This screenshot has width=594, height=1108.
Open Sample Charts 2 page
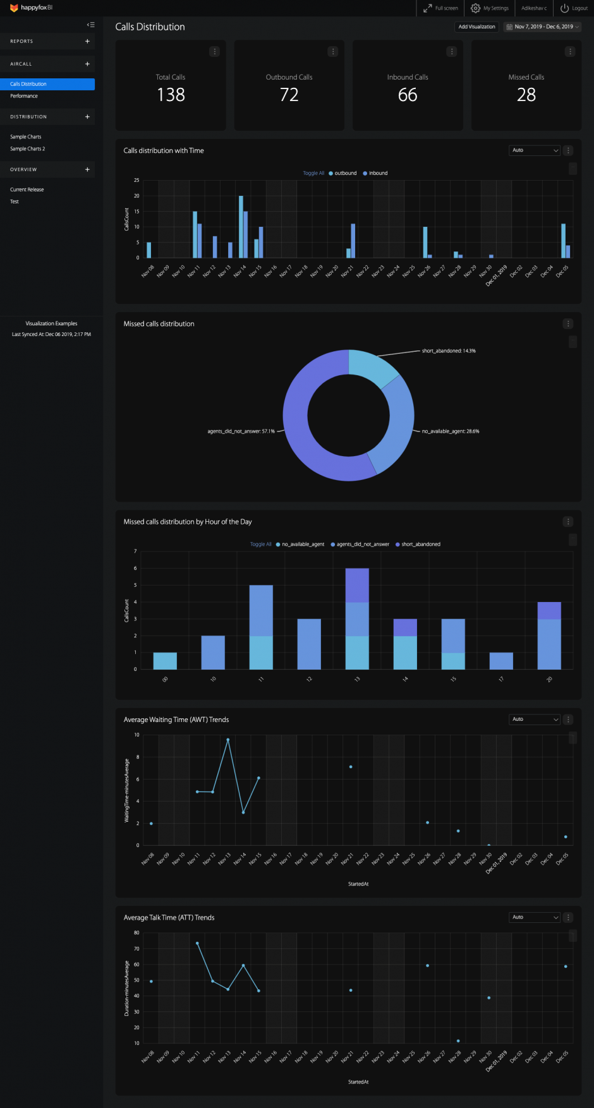[28, 149]
